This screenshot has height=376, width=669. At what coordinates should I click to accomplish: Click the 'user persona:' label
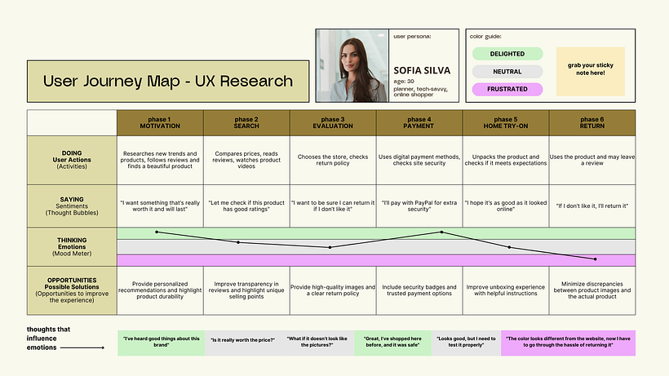pyautogui.click(x=412, y=37)
